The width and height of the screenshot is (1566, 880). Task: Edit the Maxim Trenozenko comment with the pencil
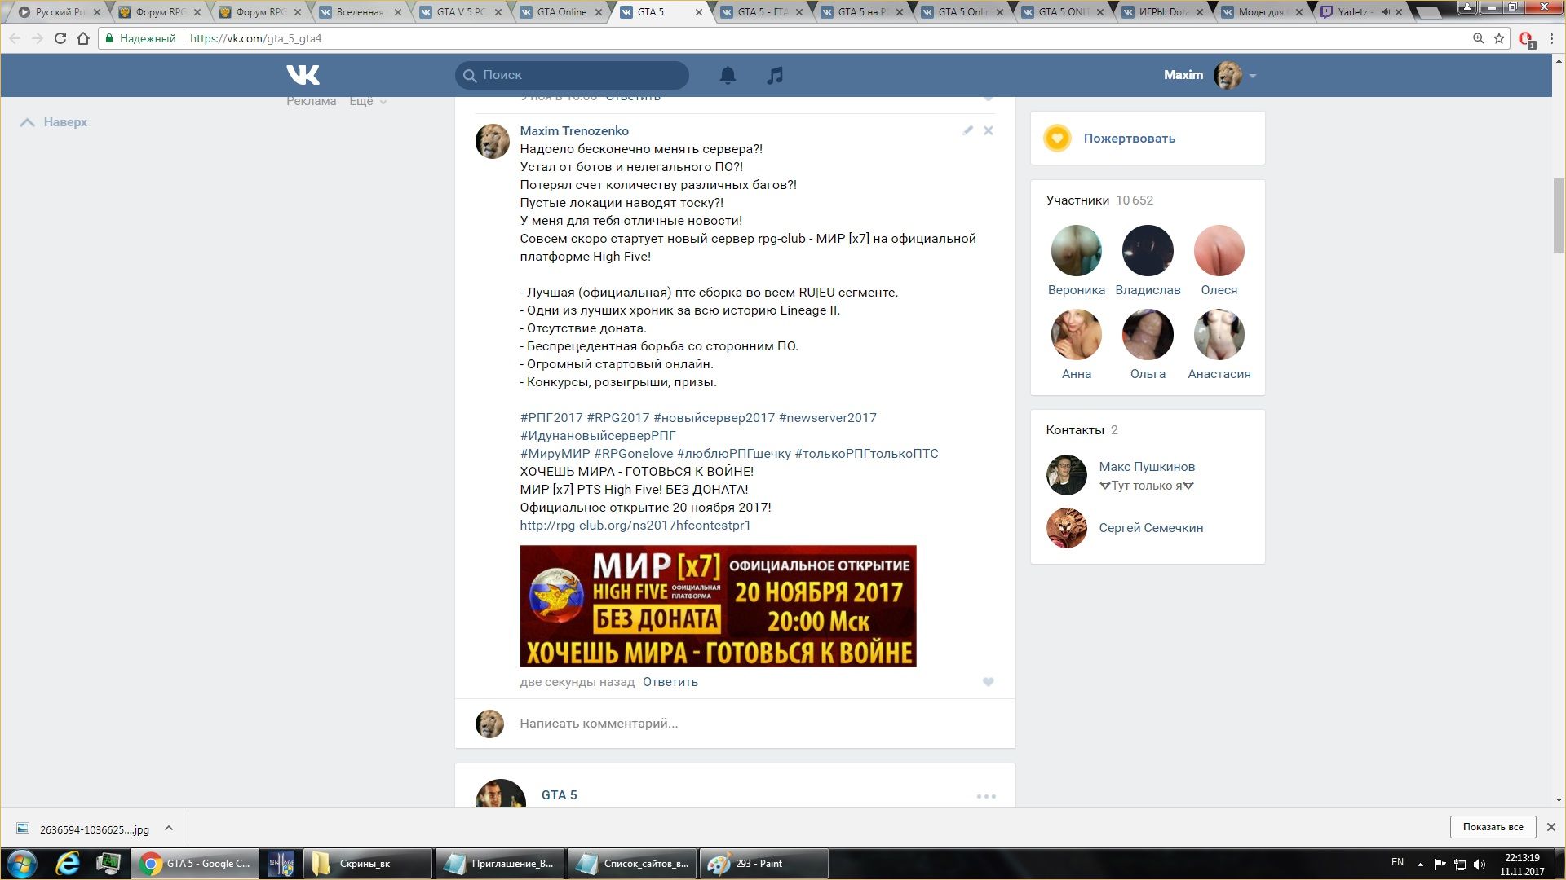(x=967, y=130)
